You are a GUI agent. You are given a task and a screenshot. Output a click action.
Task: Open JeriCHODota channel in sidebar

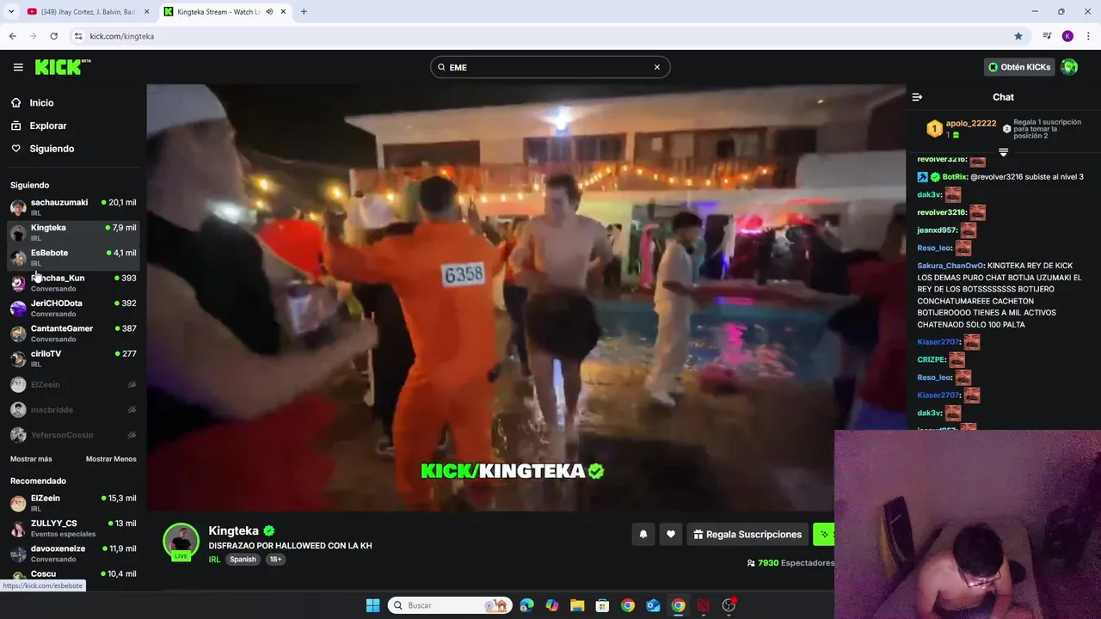point(73,308)
